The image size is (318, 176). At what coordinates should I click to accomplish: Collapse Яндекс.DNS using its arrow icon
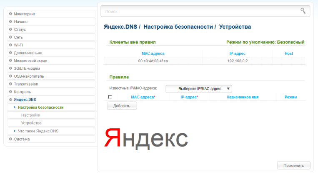pyautogui.click(x=10, y=100)
